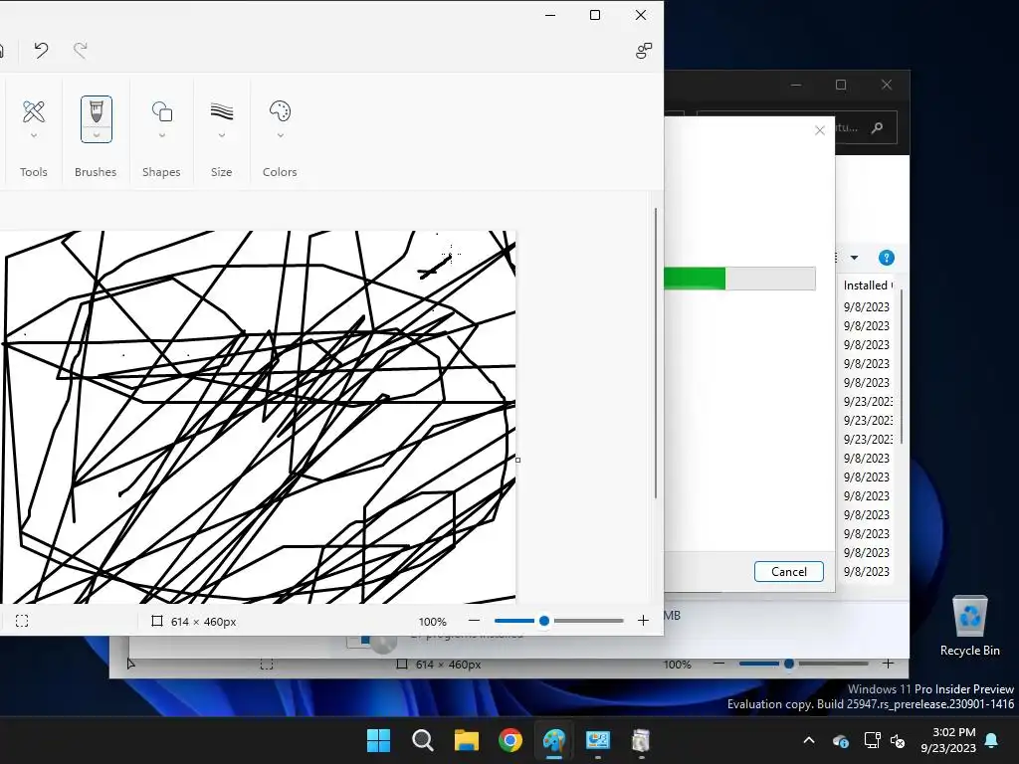Switch to Control Panel from the taskbar
1019x764 pixels.
598,740
